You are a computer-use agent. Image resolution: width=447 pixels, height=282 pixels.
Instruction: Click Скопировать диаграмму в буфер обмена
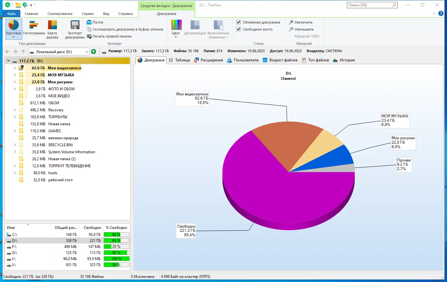pyautogui.click(x=125, y=29)
